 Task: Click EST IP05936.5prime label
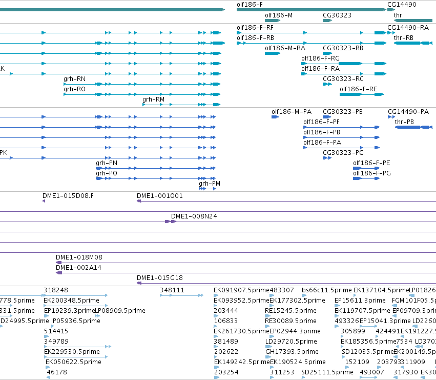click(x=76, y=321)
